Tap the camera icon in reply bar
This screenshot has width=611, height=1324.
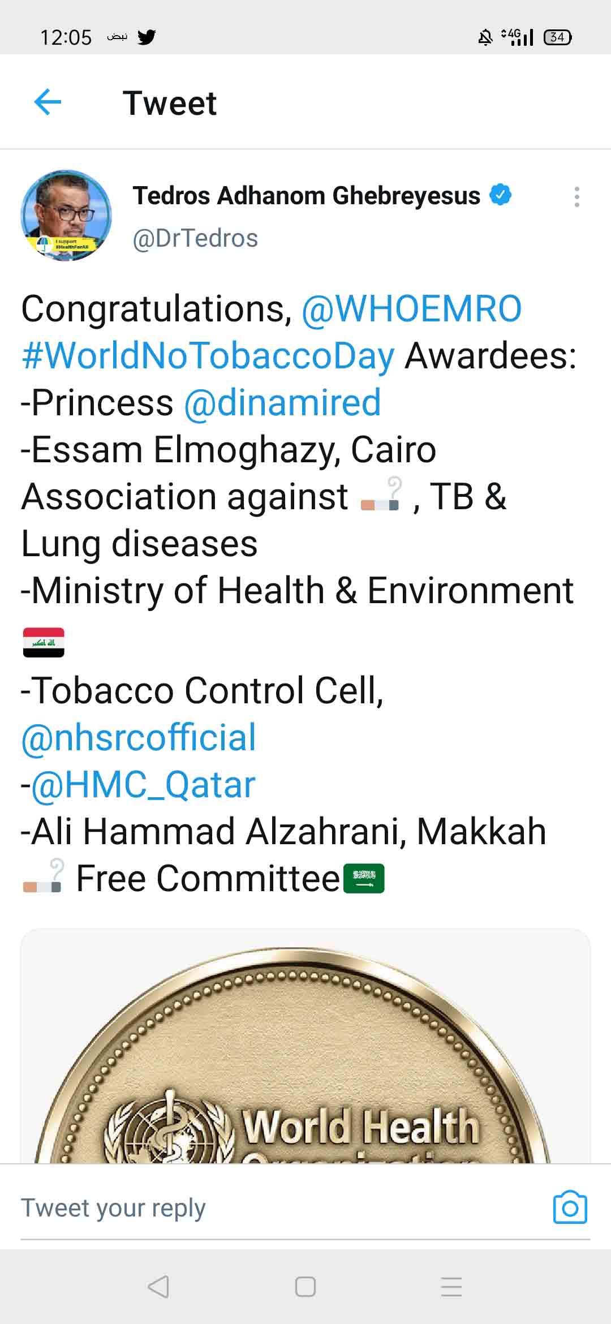(570, 1207)
